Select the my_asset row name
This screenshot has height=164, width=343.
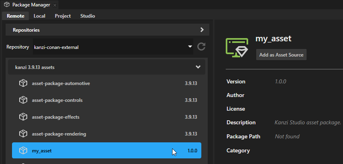click(x=42, y=151)
